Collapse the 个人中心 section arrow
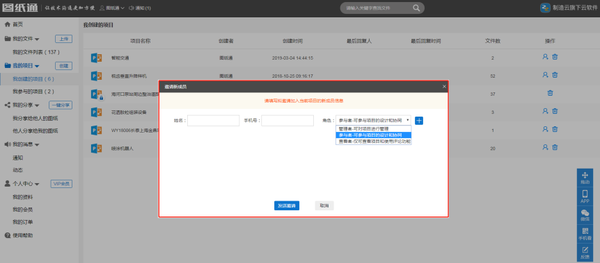The image size is (600, 263). [37, 184]
